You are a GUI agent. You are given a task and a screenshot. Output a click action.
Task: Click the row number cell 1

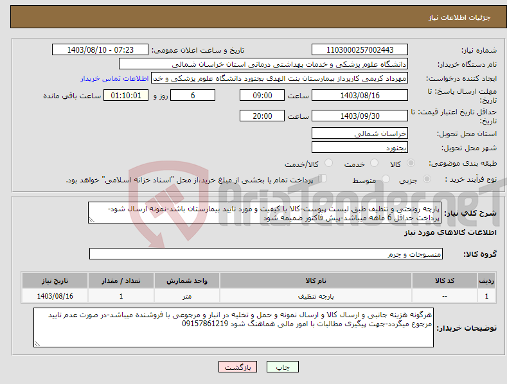[486, 296]
